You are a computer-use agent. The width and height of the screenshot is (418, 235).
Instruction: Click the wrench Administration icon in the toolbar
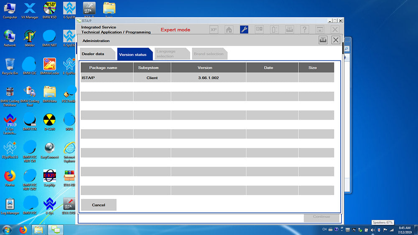244,30
